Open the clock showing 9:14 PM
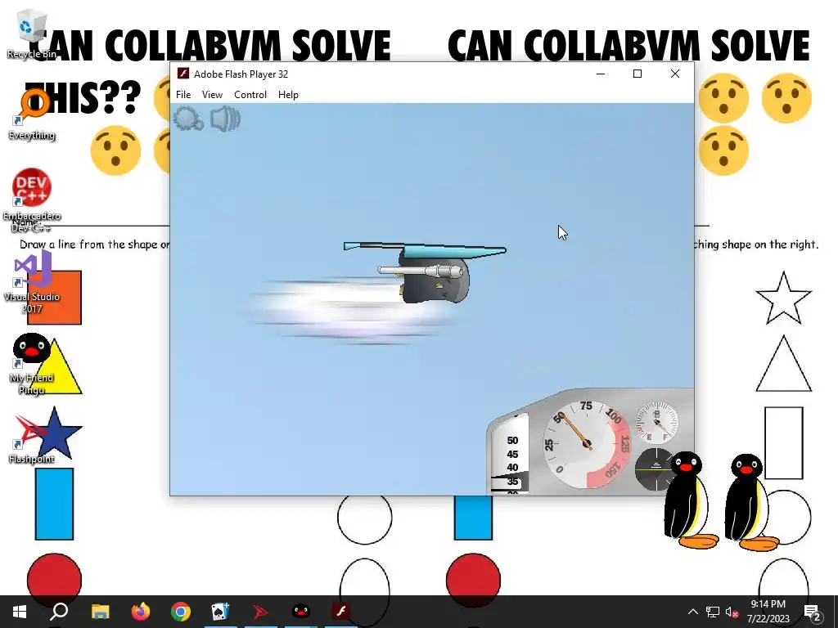 [768, 612]
